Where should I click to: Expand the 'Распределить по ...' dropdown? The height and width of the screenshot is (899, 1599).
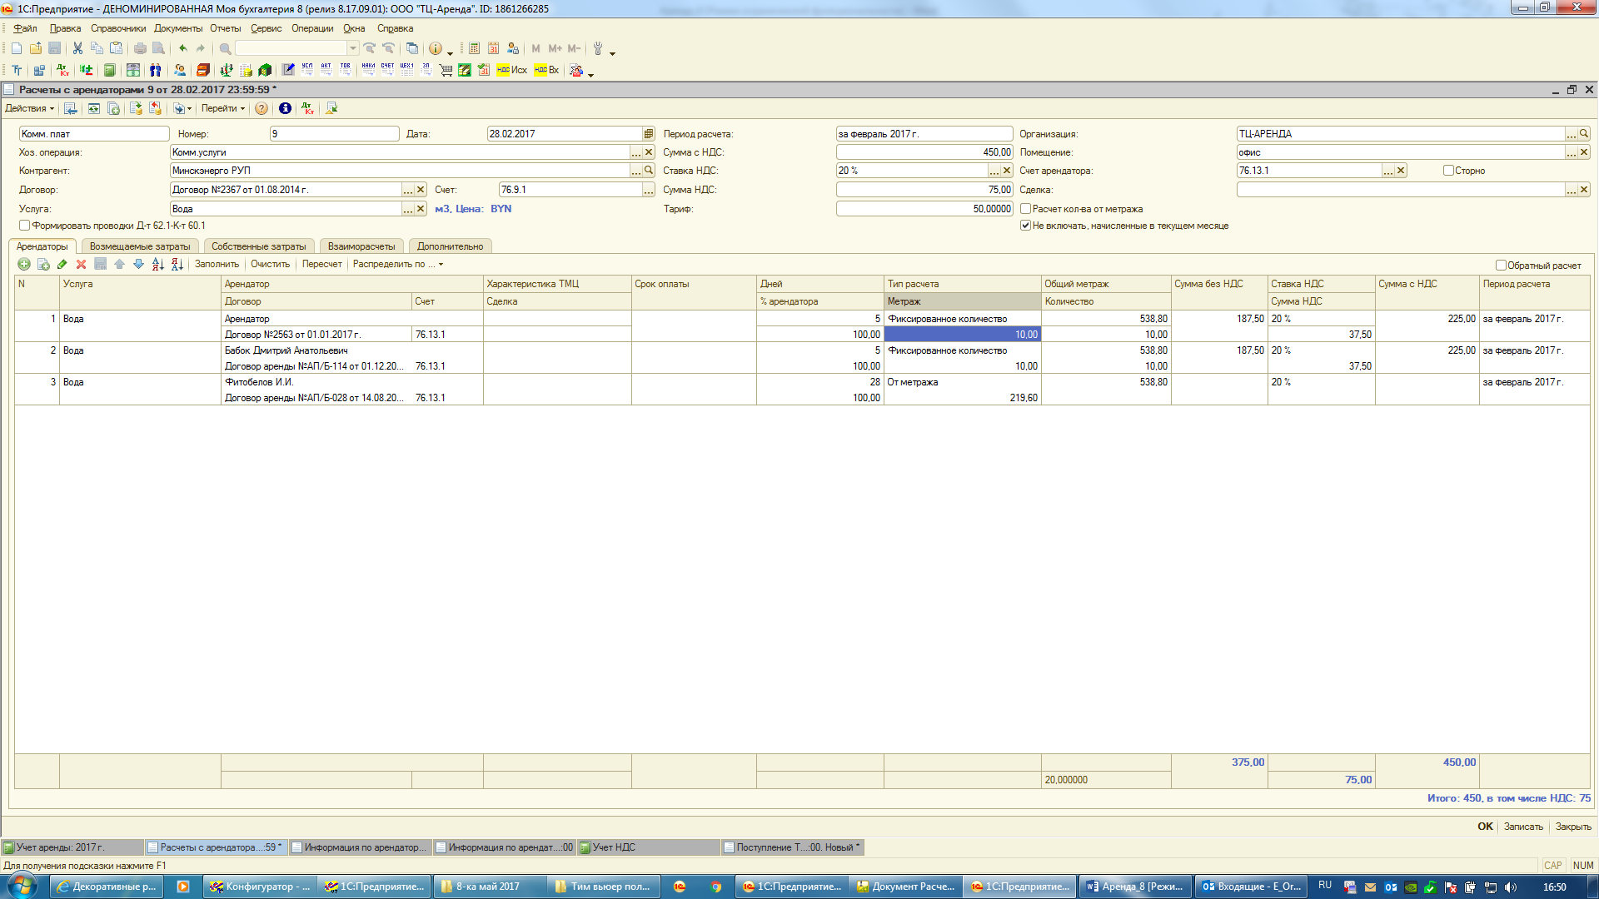click(398, 265)
